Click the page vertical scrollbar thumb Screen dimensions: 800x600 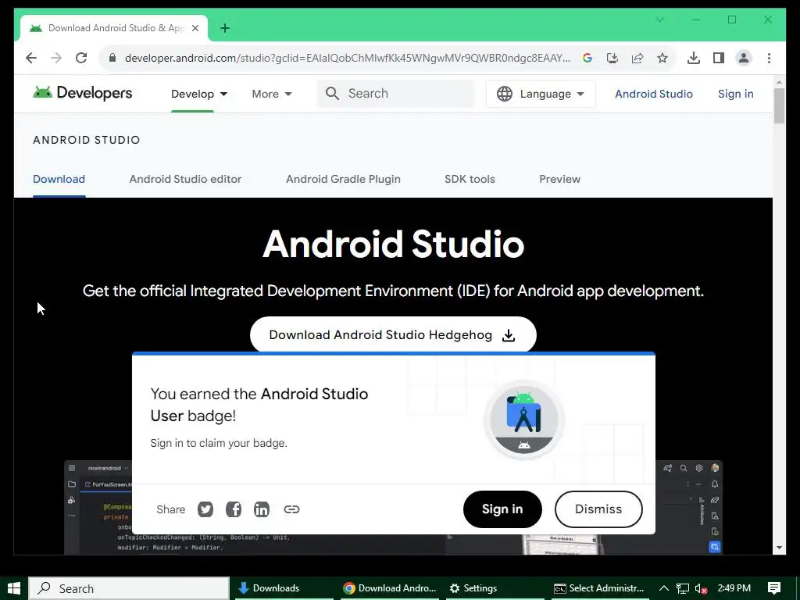pos(779,105)
